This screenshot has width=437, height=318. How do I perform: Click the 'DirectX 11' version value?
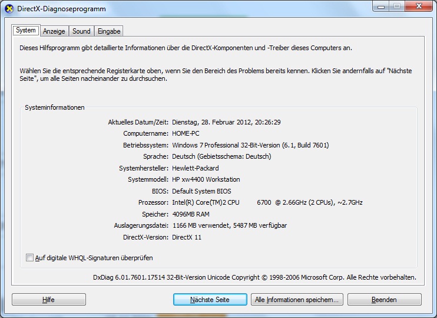187,237
